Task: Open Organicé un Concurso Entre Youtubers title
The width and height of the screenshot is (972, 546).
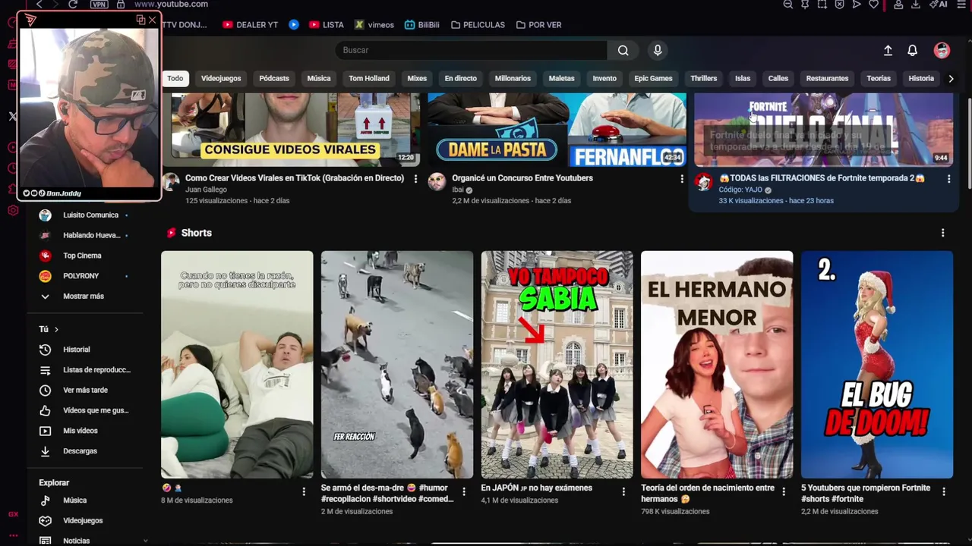Action: tap(522, 178)
